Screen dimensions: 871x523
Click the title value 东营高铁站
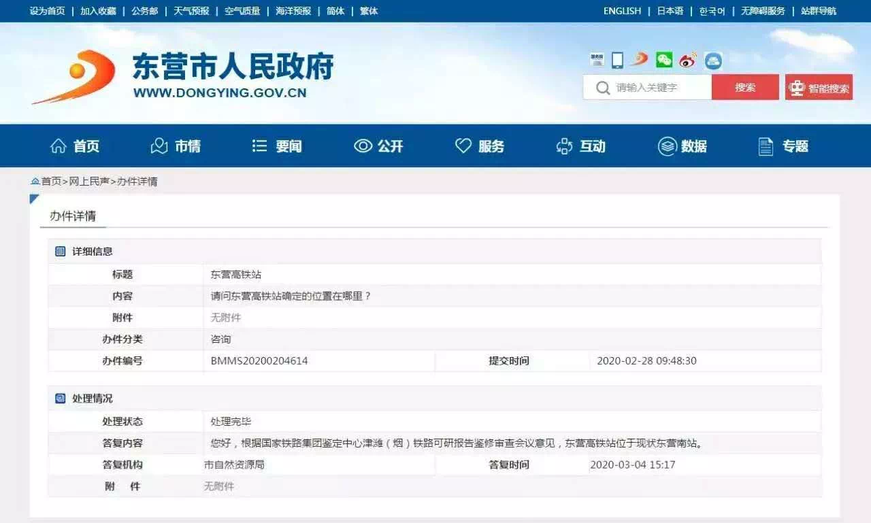[236, 275]
